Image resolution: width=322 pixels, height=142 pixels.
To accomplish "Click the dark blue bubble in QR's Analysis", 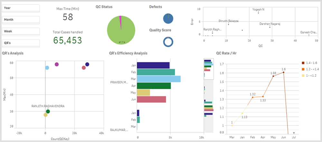I will (x=87, y=64).
